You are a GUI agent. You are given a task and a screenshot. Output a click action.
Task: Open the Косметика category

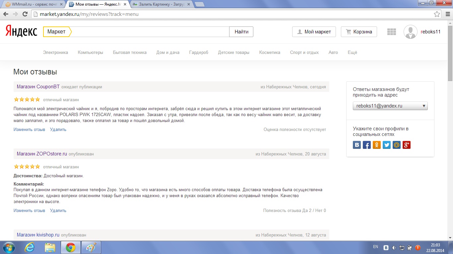click(270, 52)
